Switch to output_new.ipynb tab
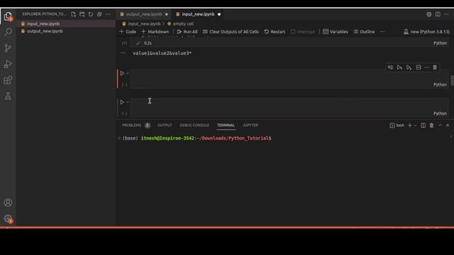This screenshot has width=454, height=255. tap(143, 14)
